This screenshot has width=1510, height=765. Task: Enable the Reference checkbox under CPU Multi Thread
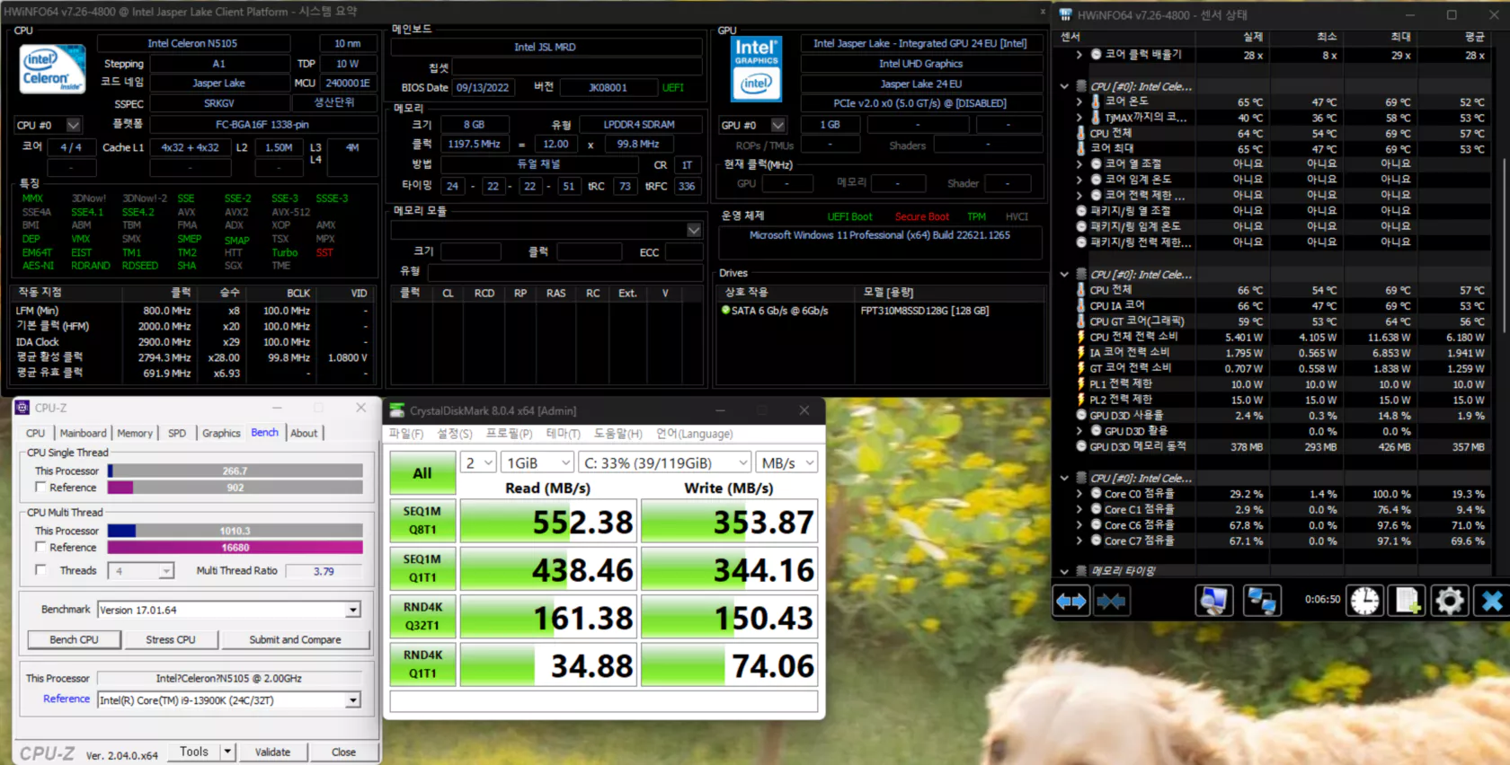click(x=40, y=547)
